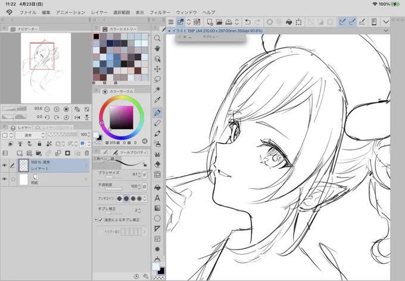Screen dimensions: 405x281
Task: Click the undo arrow in command bar
Action: [x=248, y=22]
